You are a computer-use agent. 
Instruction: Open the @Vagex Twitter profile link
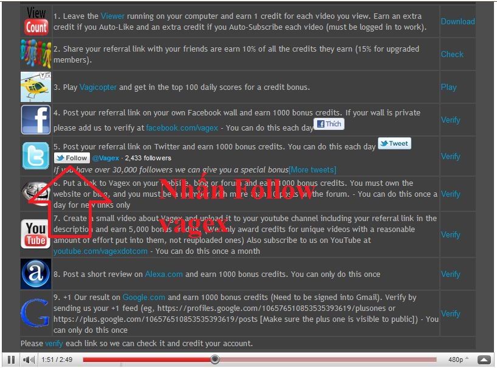106,158
